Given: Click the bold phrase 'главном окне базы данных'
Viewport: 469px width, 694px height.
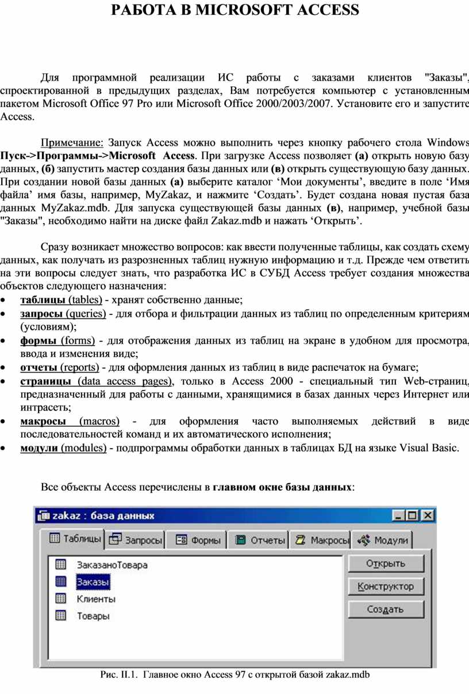Looking at the screenshot, I should pos(282,487).
